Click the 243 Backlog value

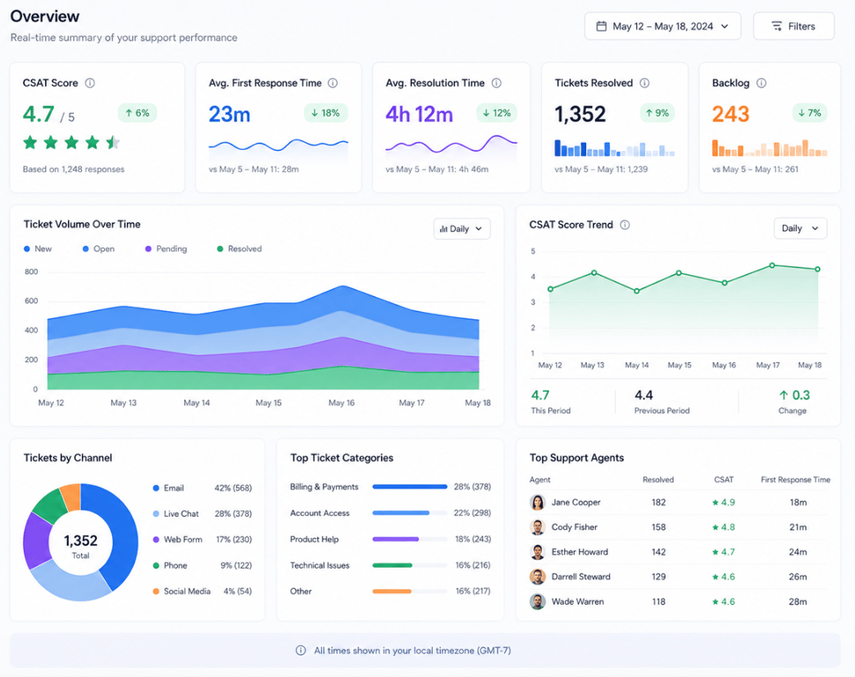pos(731,114)
